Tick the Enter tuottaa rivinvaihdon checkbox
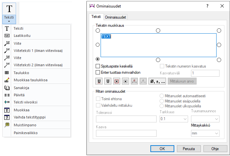The height and width of the screenshot is (156, 230). 98,72
